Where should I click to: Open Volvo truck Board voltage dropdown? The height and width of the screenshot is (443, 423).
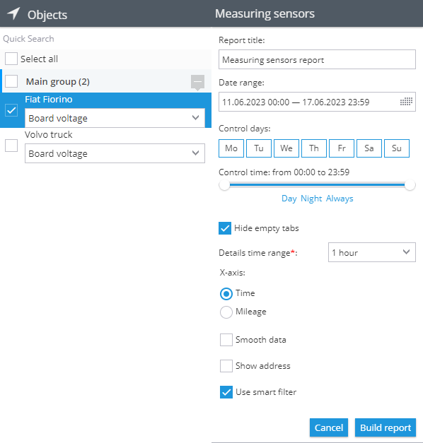tap(115, 153)
